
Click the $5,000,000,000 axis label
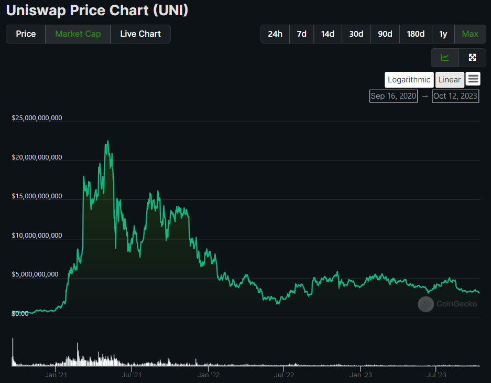(35, 274)
